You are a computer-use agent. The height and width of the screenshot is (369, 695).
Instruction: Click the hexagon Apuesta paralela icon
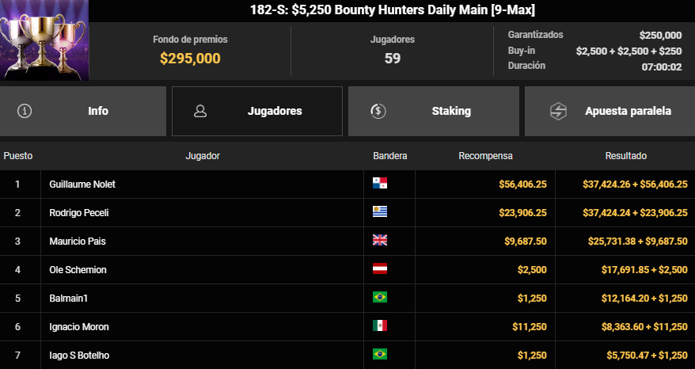point(558,112)
